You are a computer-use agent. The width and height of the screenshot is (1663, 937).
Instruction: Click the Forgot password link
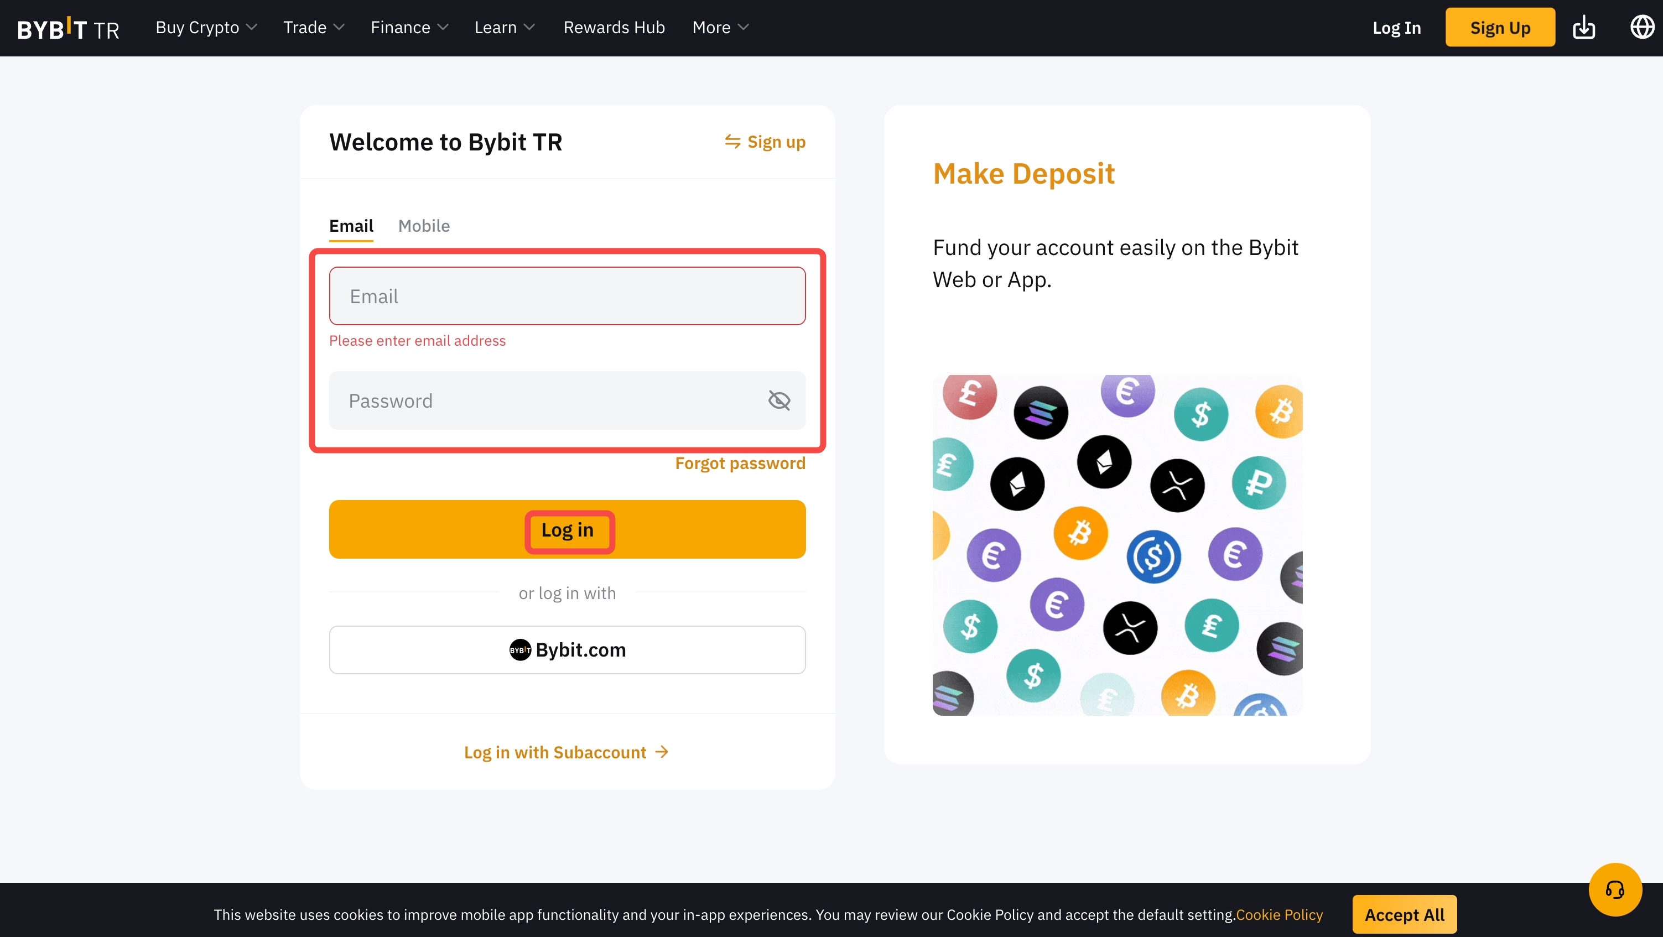click(740, 464)
